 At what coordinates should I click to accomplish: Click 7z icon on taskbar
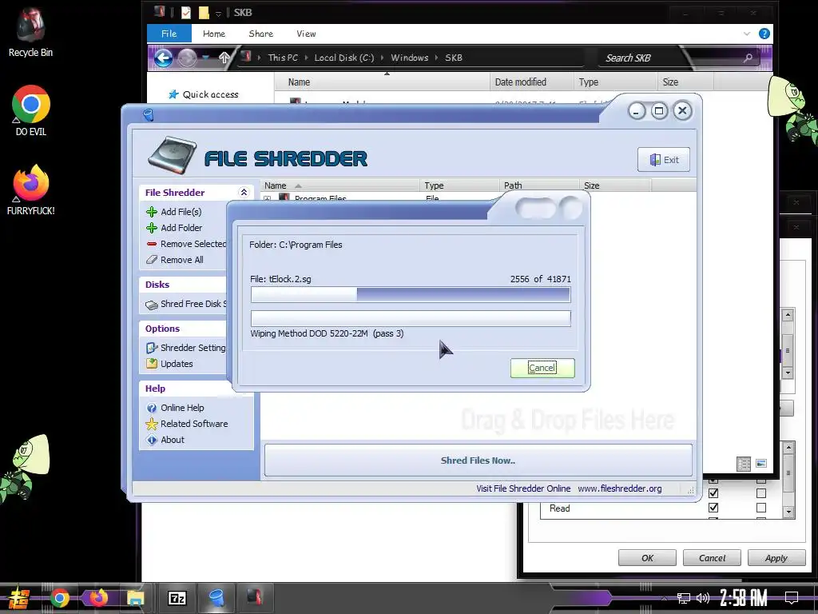pyautogui.click(x=177, y=598)
